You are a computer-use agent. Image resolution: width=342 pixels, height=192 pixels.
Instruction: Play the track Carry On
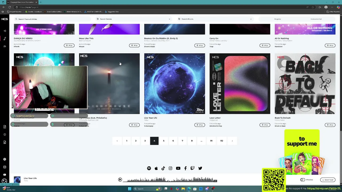265,45
